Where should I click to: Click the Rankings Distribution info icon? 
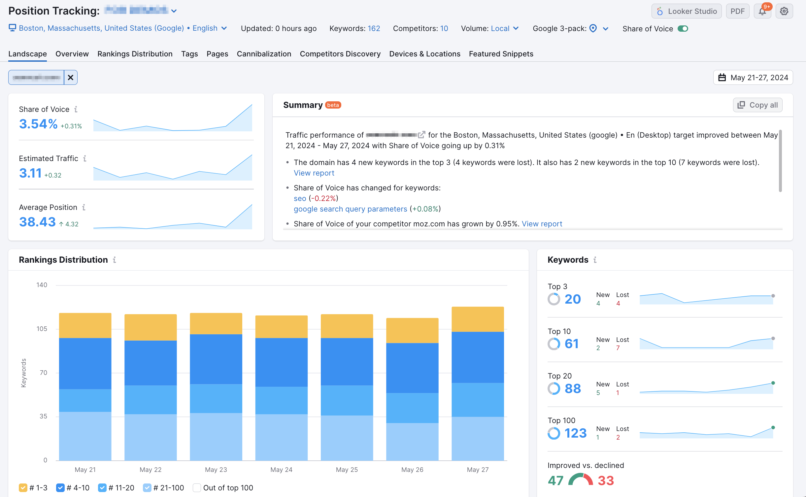(115, 260)
